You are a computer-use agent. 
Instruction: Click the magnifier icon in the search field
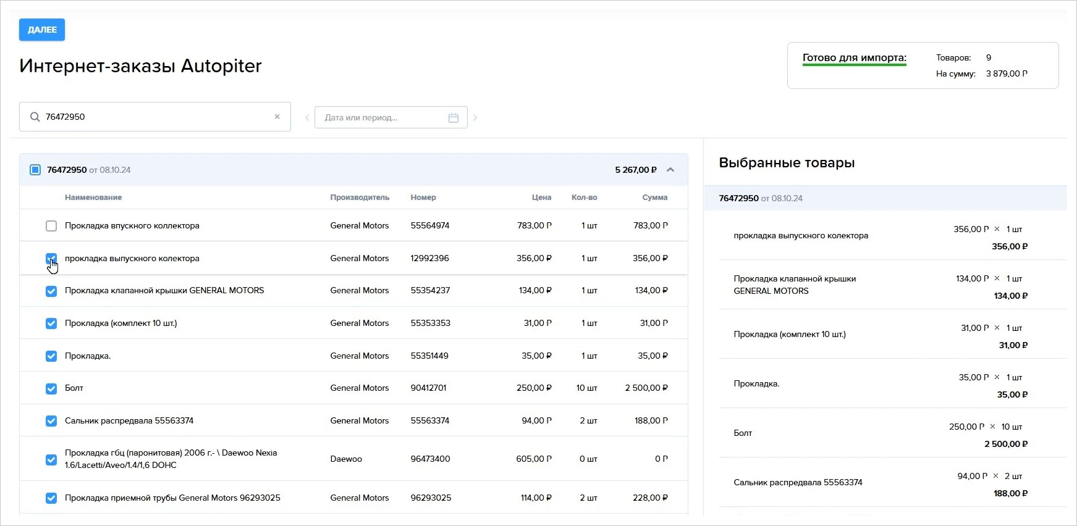pos(35,117)
